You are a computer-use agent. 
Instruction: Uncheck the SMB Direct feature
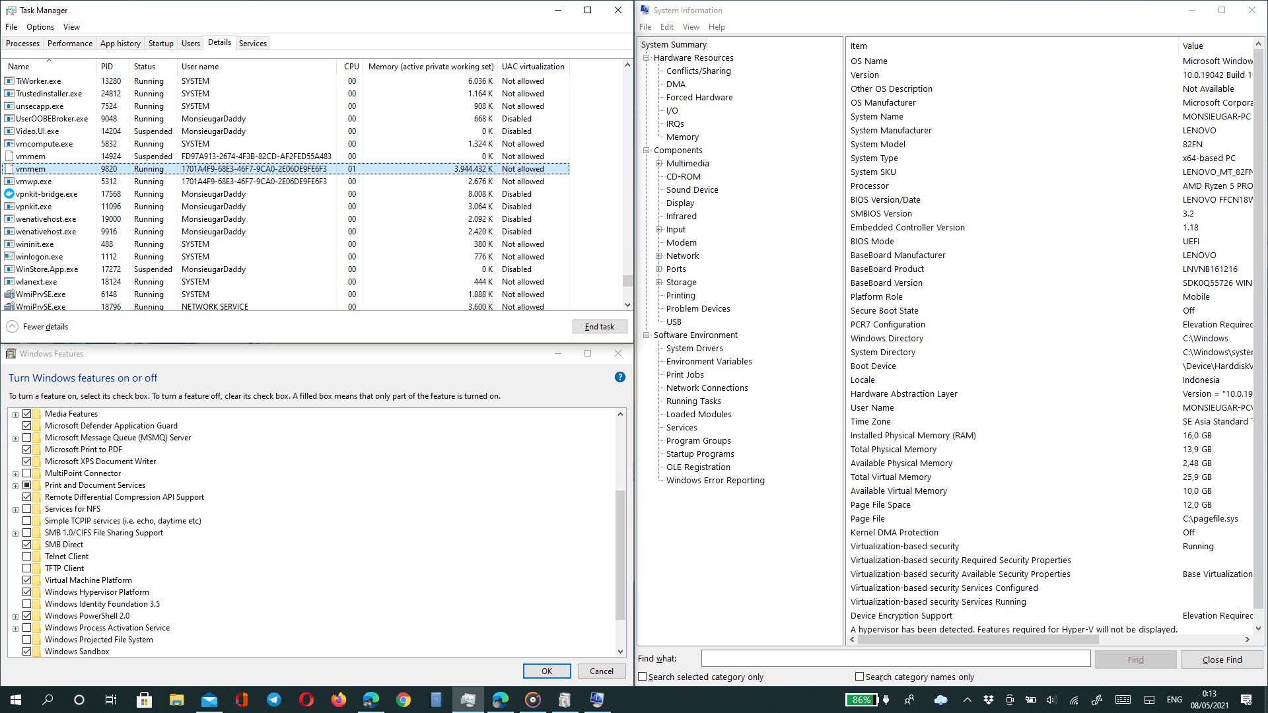pos(27,544)
